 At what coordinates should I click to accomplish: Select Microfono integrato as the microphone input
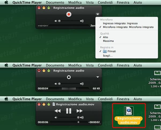pos(128,27)
